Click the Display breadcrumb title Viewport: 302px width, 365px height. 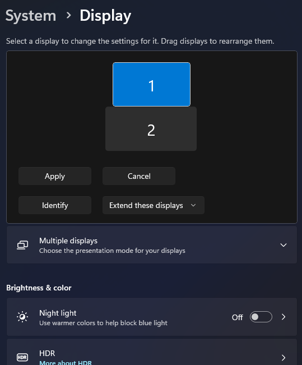105,16
